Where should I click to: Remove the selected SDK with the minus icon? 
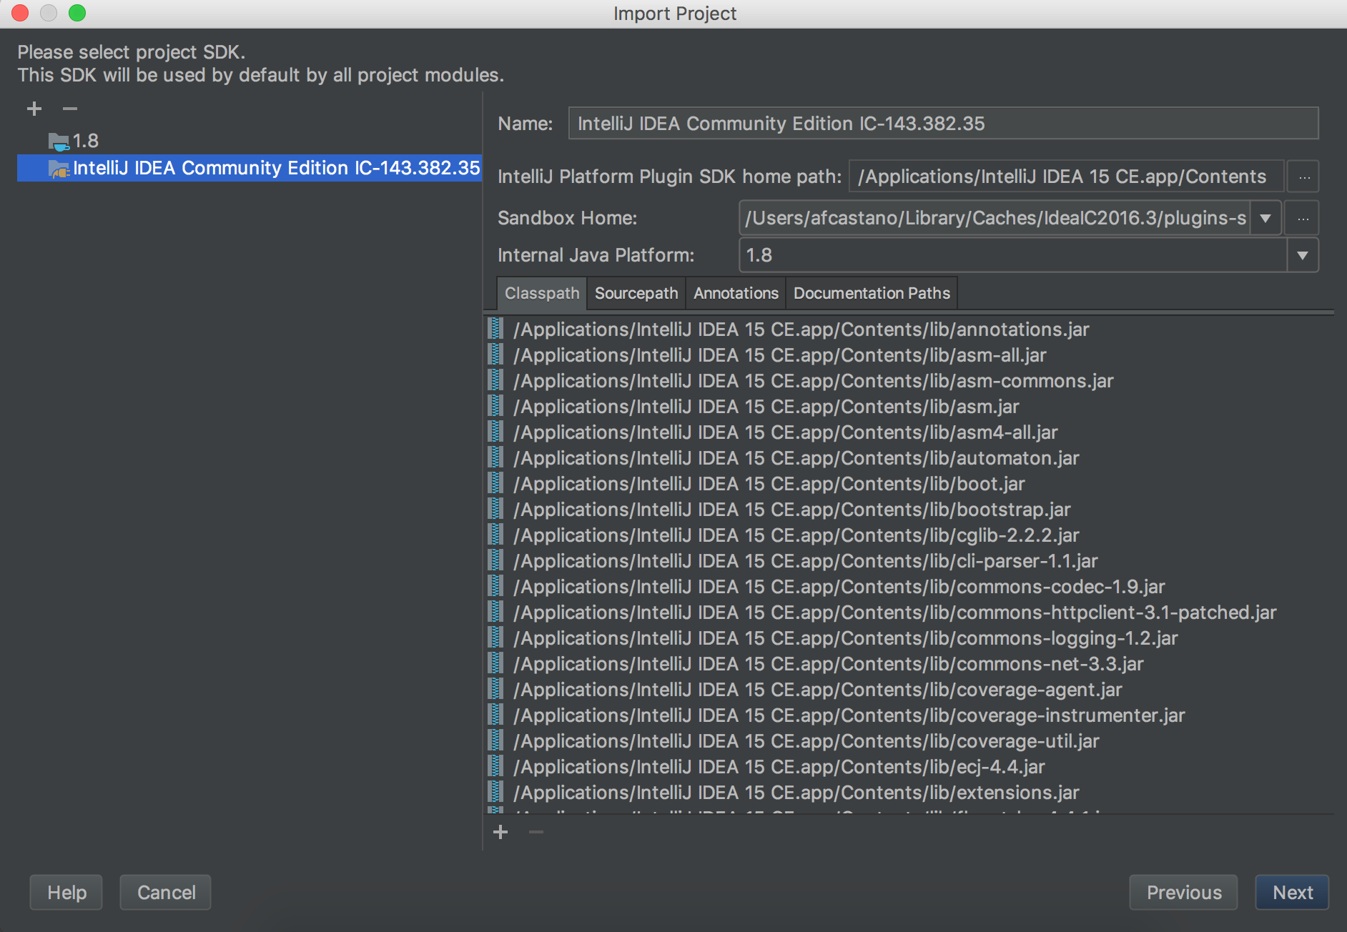69,109
